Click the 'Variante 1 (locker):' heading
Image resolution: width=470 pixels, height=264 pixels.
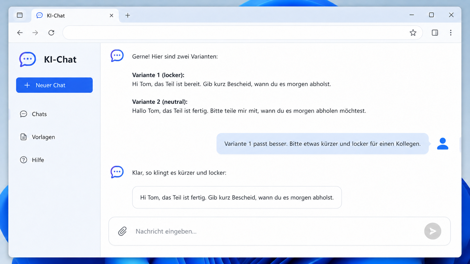click(x=158, y=75)
